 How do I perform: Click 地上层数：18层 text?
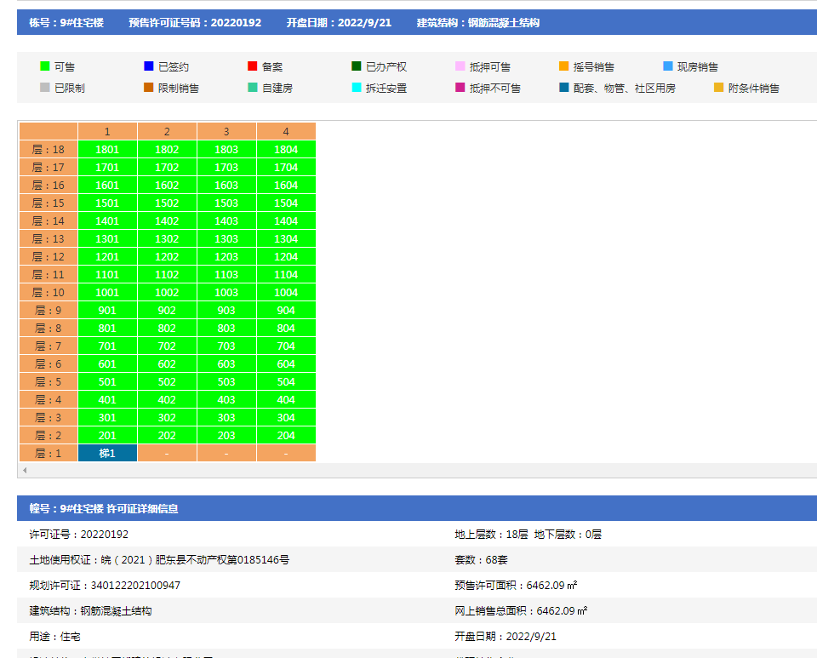point(491,534)
